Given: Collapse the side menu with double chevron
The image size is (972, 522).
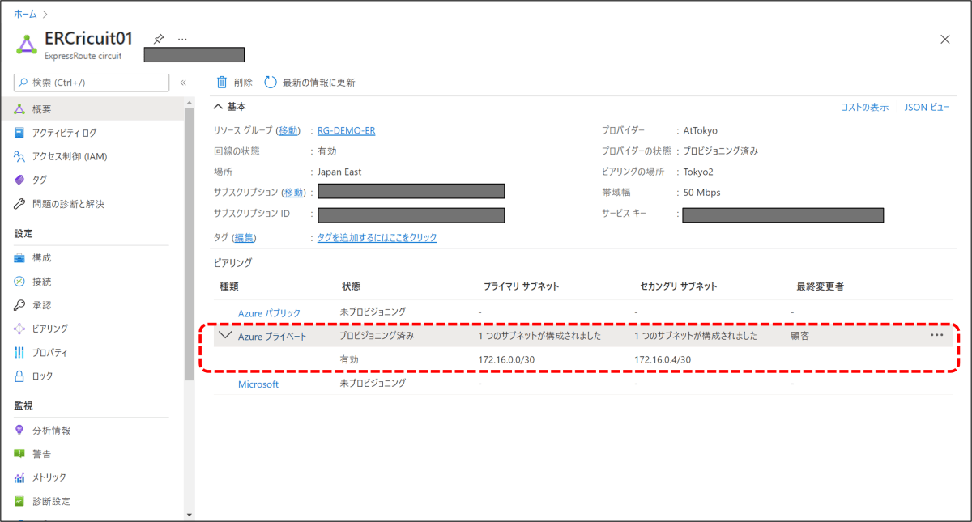Looking at the screenshot, I should (x=183, y=83).
